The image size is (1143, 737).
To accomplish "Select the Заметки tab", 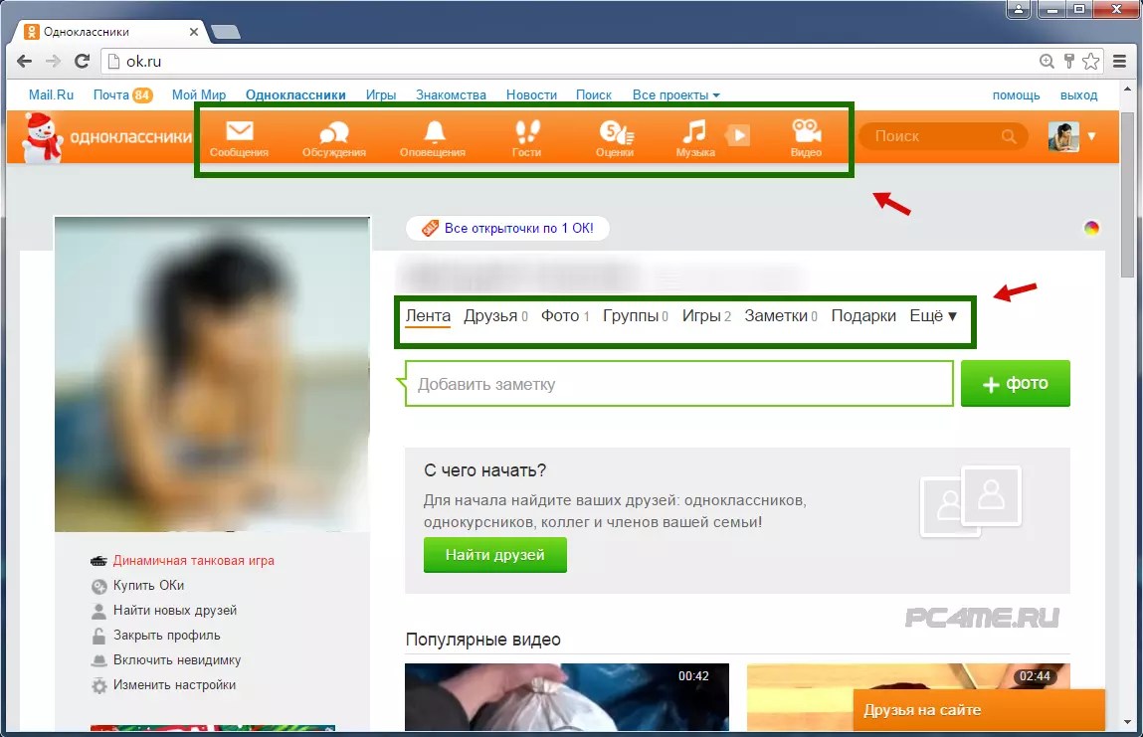I will 781,316.
